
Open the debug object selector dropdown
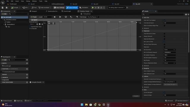tap(117, 8)
